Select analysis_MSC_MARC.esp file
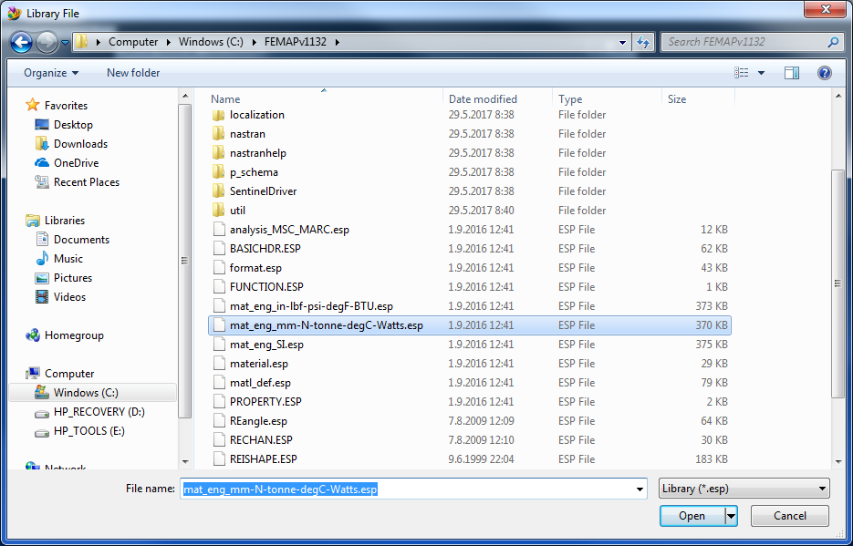The height and width of the screenshot is (546, 853). (x=470, y=230)
